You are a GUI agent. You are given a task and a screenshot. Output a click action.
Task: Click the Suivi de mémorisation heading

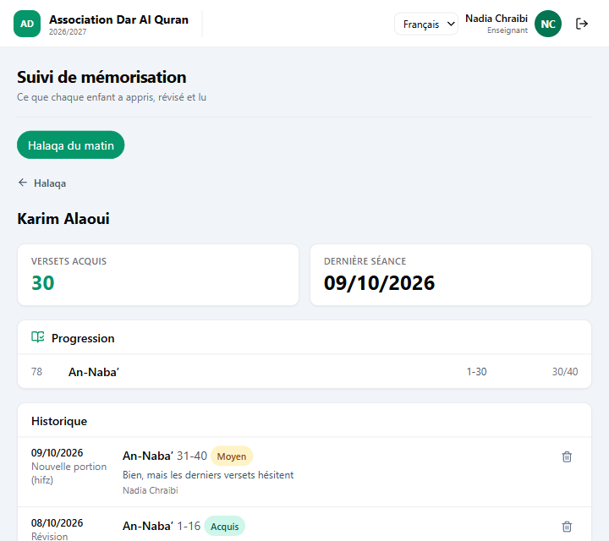101,77
